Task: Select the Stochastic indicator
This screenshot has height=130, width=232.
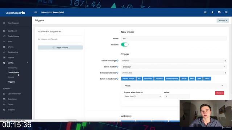Action: point(148,79)
